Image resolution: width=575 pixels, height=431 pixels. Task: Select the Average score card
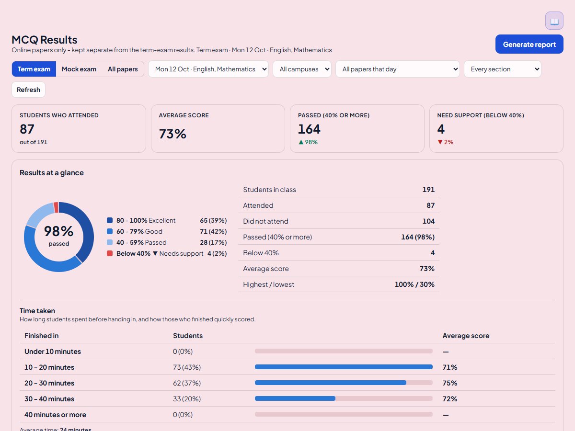[218, 128]
